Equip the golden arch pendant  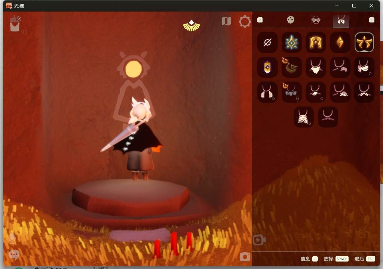pyautogui.click(x=316, y=43)
